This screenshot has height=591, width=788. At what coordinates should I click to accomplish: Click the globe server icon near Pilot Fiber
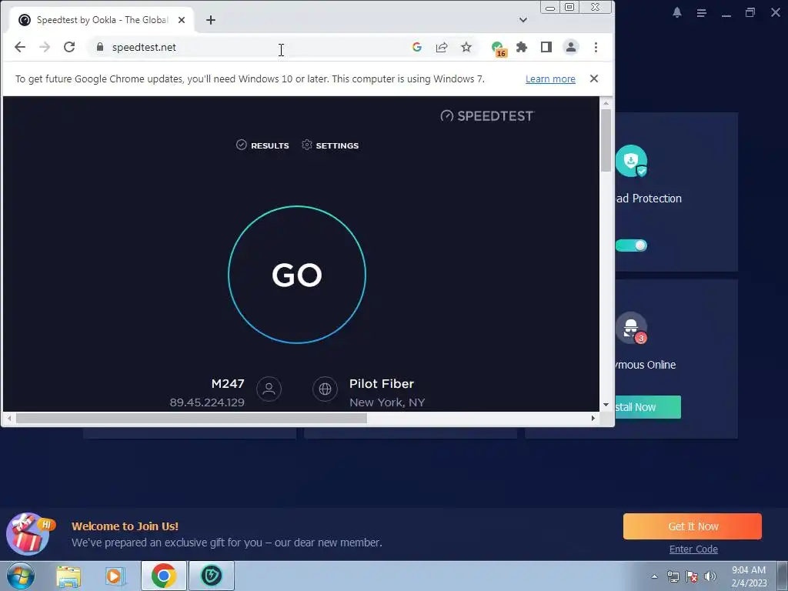326,389
